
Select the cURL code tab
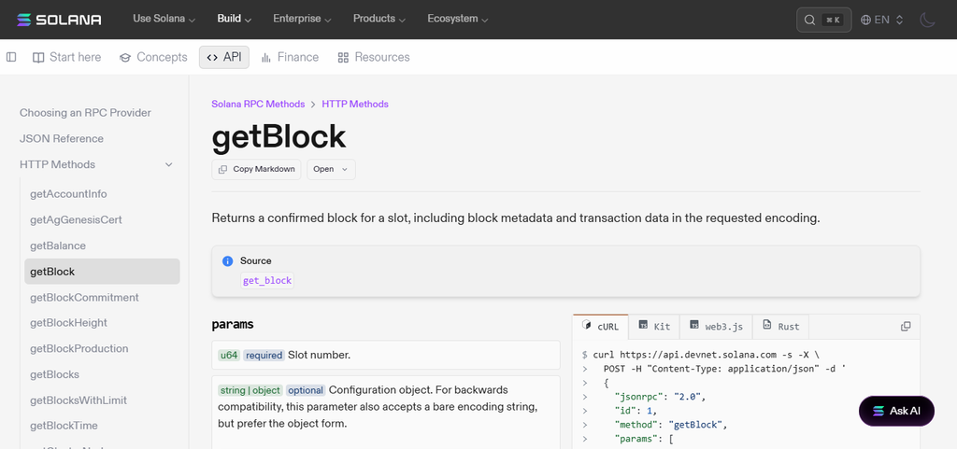(601, 327)
